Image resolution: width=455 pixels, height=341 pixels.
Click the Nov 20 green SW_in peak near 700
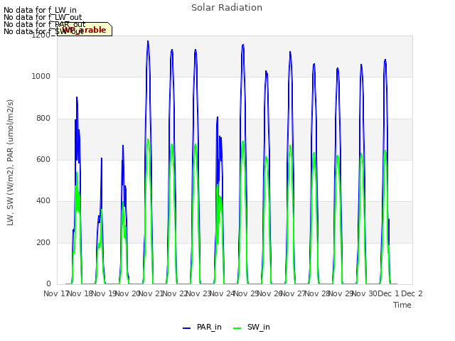[148, 139]
